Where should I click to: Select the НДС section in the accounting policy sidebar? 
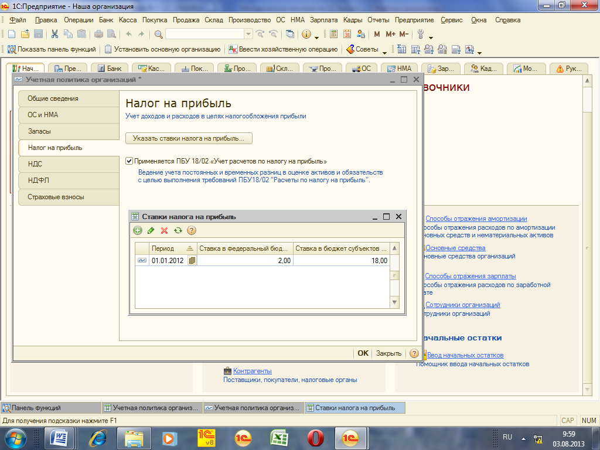click(x=69, y=164)
